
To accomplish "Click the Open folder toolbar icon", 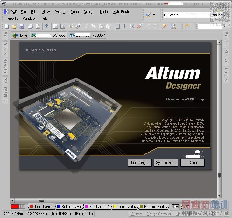I will pyautogui.click(x=15, y=26).
